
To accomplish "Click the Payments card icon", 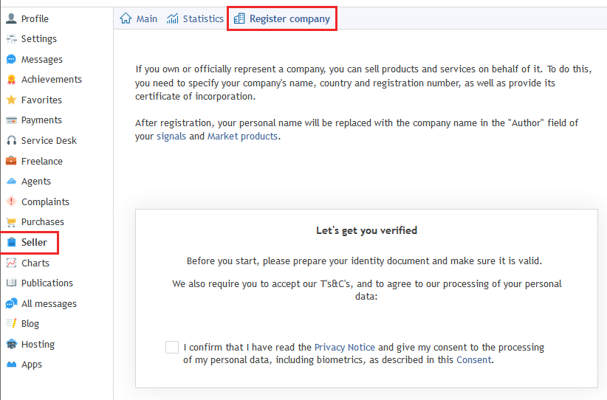I will 11,120.
